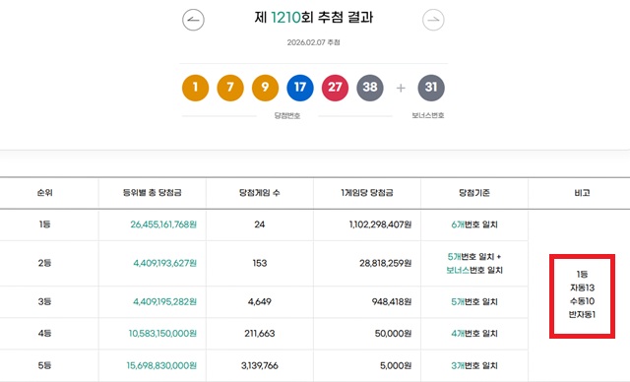This screenshot has height=382, width=630.
Task: Click winner count 153 for 2등
Action: pyautogui.click(x=260, y=263)
